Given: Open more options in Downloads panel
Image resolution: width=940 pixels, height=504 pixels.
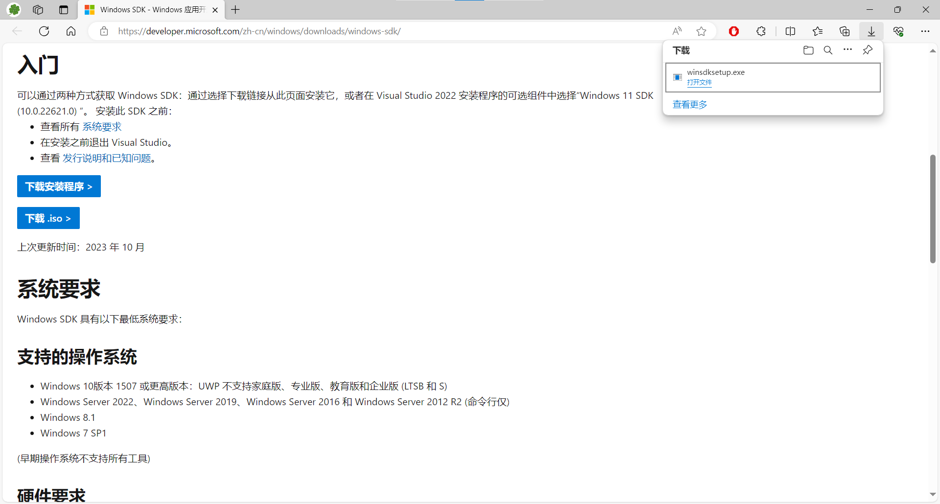Looking at the screenshot, I should coord(847,50).
